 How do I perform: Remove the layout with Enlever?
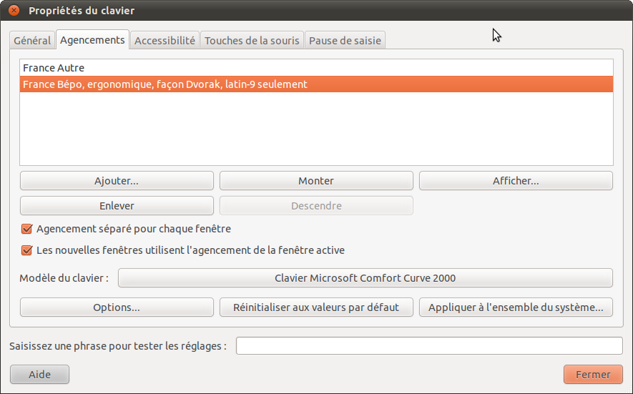[117, 206]
